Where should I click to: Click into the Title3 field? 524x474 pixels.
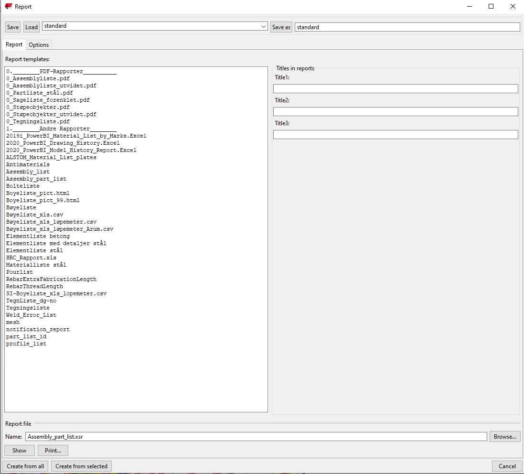click(396, 134)
